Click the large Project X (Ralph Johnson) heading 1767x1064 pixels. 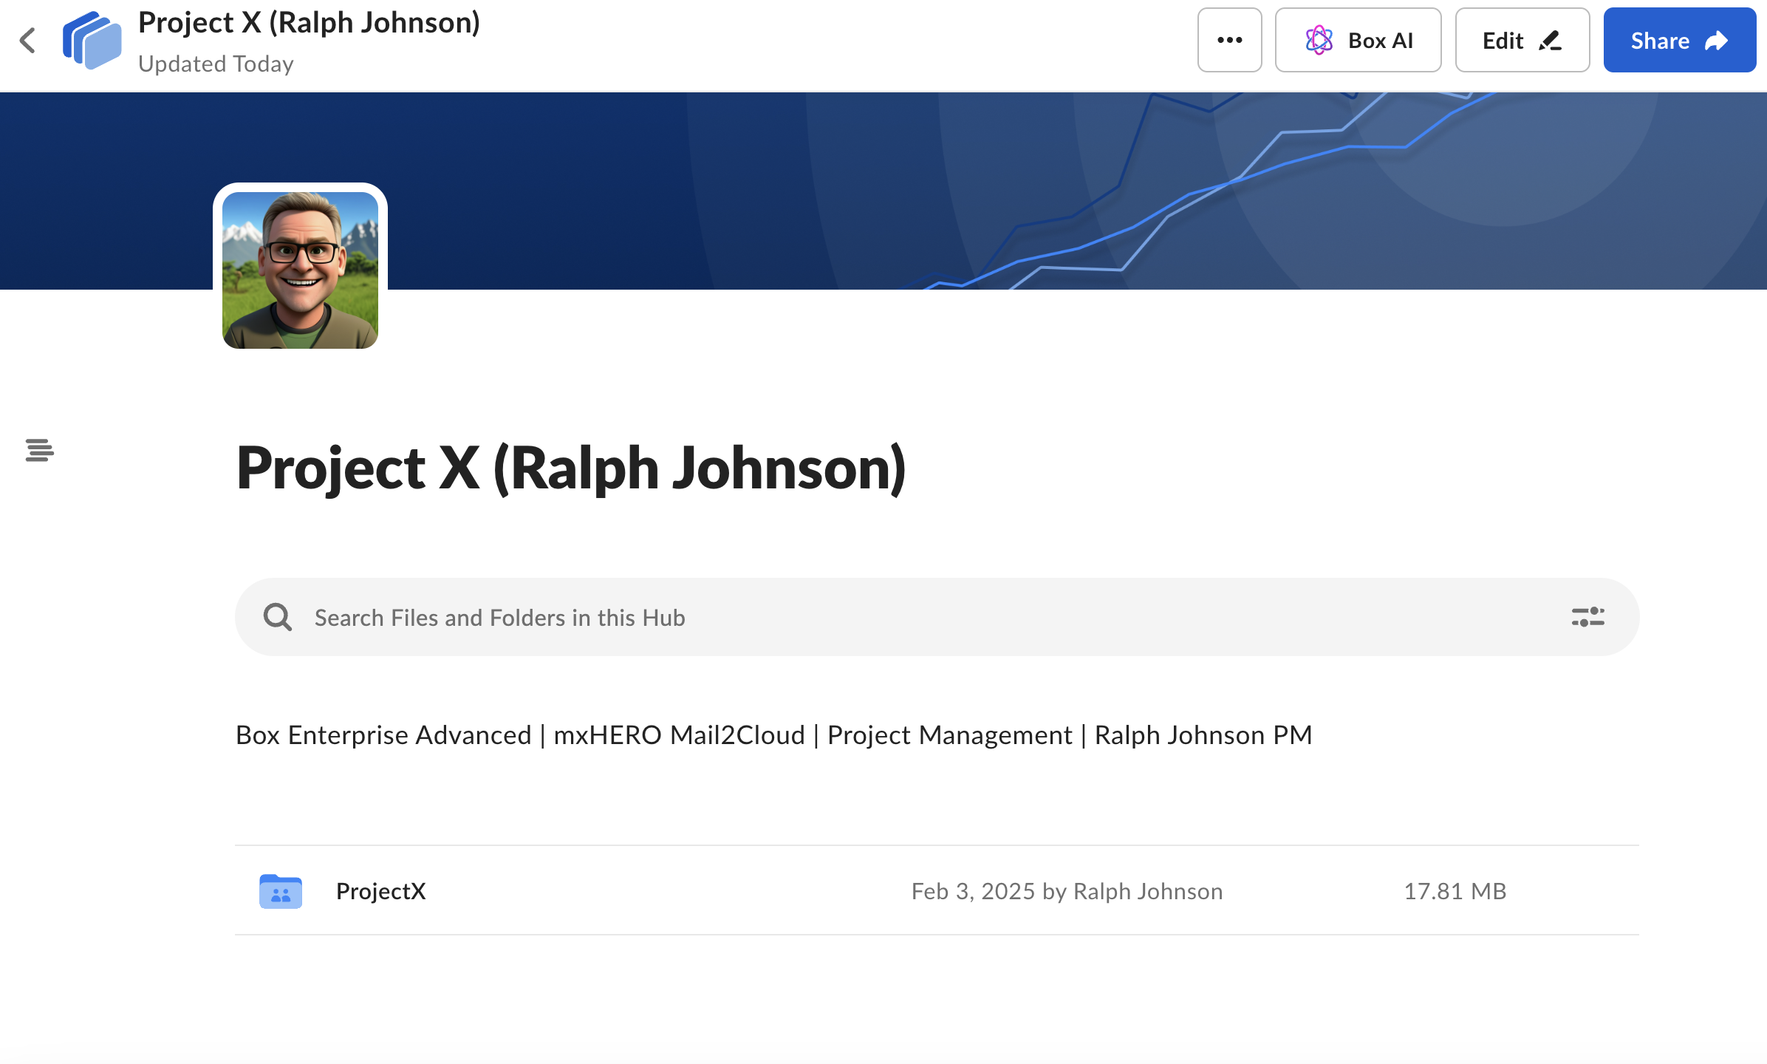571,468
